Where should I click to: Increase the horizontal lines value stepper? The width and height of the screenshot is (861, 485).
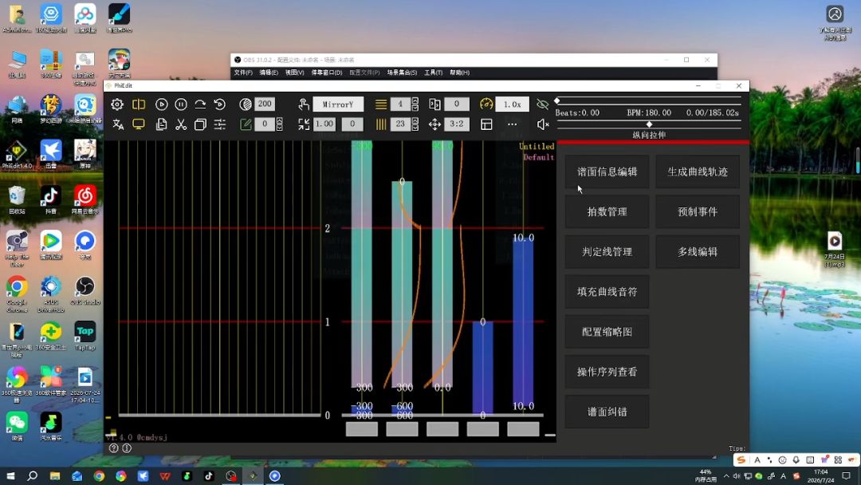click(x=415, y=101)
